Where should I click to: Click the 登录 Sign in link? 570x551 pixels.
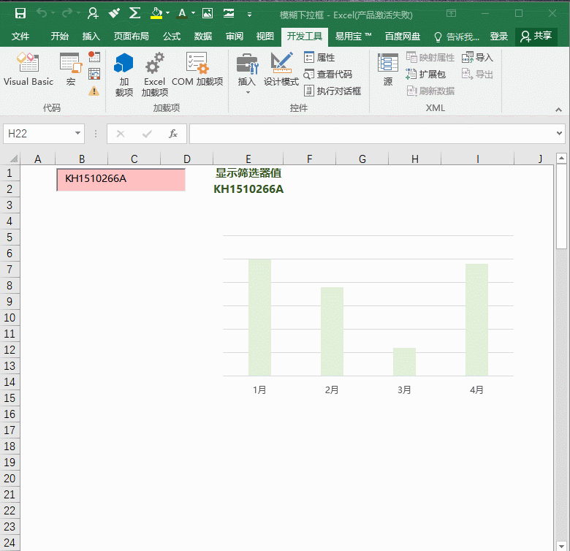499,37
